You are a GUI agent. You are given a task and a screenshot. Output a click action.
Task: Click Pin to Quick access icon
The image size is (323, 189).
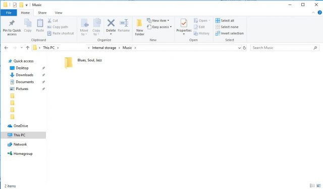[x=12, y=23]
